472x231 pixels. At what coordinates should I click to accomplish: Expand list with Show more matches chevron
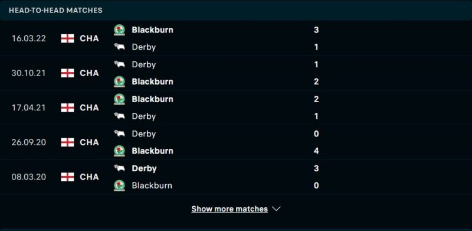[276, 209]
